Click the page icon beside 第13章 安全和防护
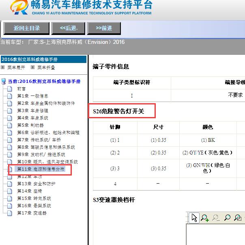This screenshot has width=245, height=245. point(10,184)
